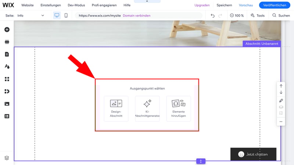Click the Jetzt chatten button
Screen dimensions: 294x165
coord(253,154)
